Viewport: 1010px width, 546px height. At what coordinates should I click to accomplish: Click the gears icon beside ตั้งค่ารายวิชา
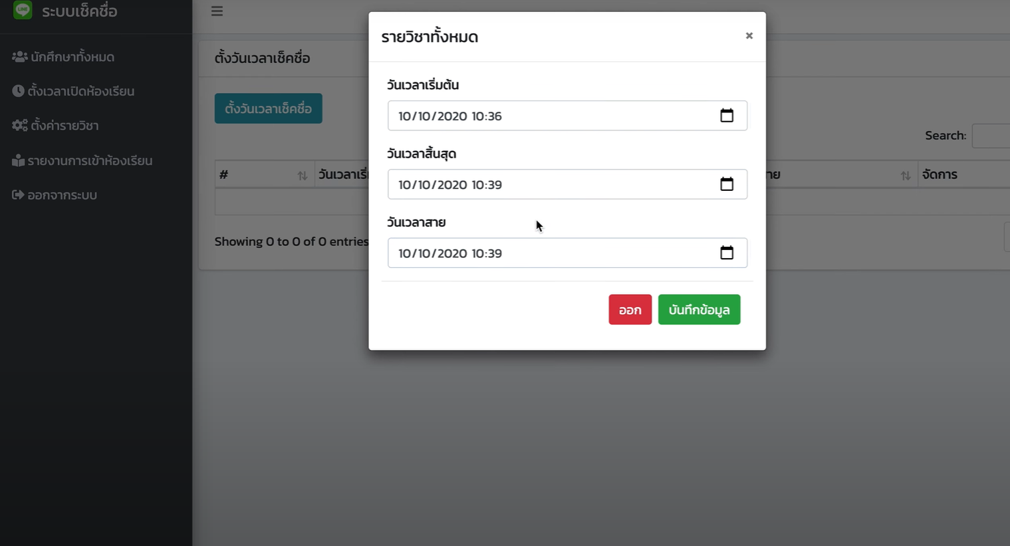19,126
